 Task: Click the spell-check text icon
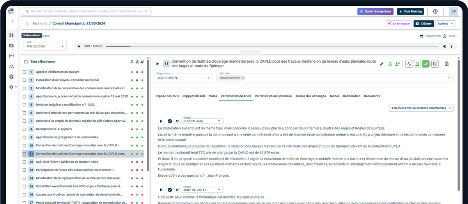[x=409, y=64]
